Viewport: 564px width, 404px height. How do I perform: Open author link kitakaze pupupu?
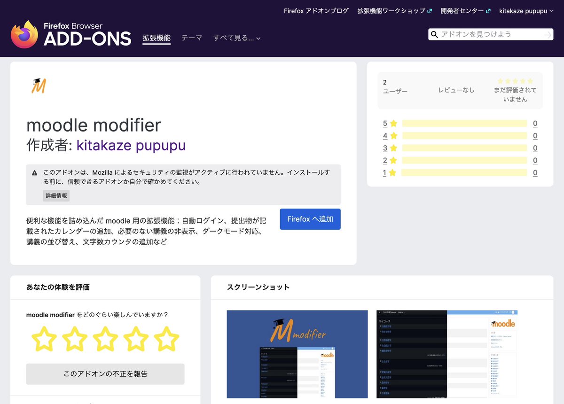coord(131,145)
